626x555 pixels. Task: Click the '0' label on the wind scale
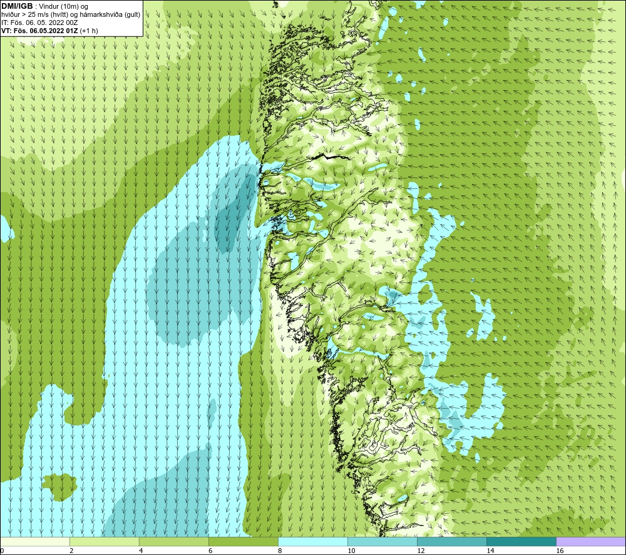point(2,551)
